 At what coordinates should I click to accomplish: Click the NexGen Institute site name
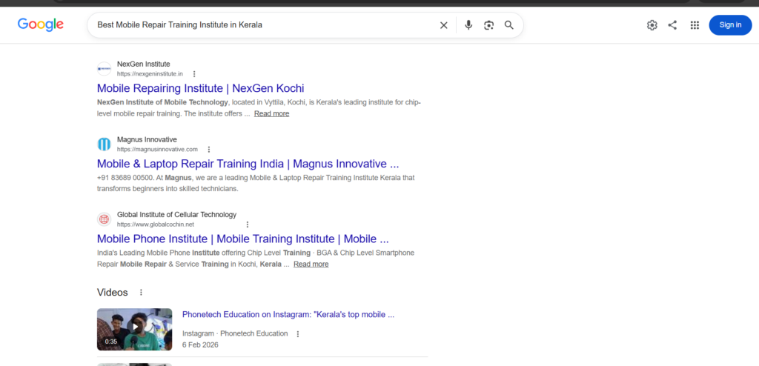point(143,64)
